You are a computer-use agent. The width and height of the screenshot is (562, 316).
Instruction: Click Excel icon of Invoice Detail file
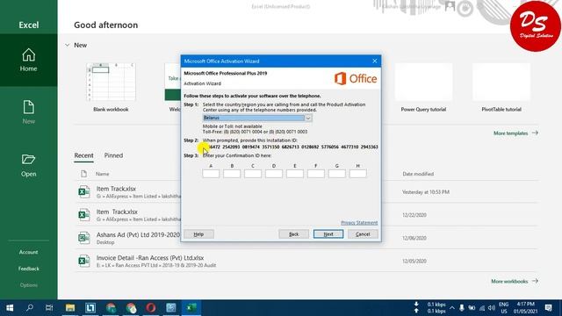click(84, 261)
